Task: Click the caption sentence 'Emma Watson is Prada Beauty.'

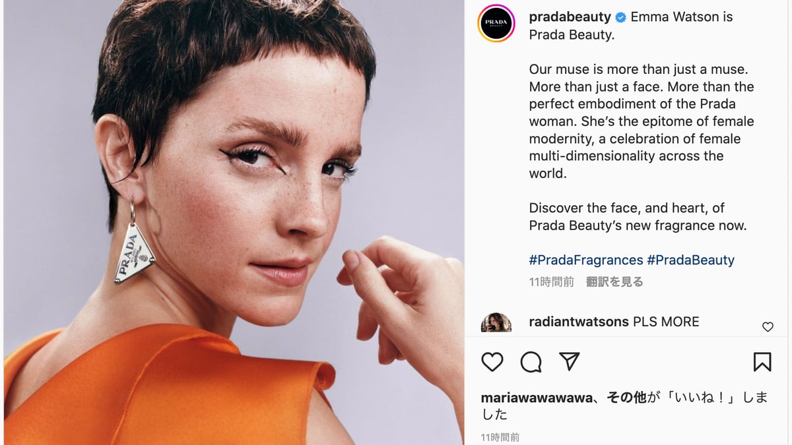Action: 631,26
